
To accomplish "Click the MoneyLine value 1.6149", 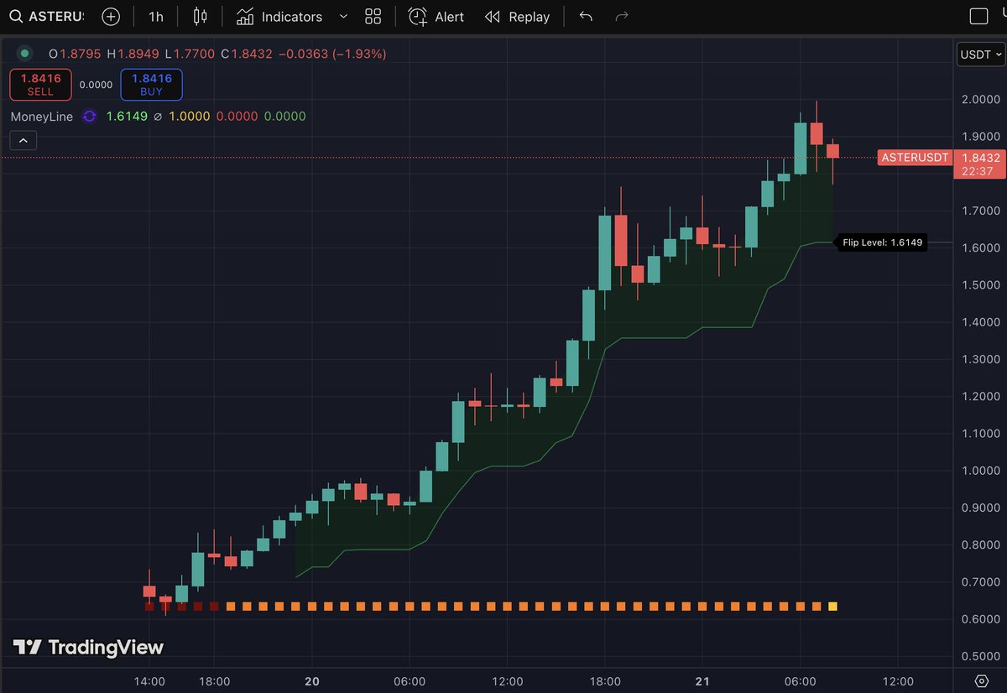I will [127, 117].
